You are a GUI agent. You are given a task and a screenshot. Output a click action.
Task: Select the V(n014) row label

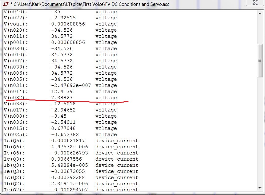tap(16, 92)
